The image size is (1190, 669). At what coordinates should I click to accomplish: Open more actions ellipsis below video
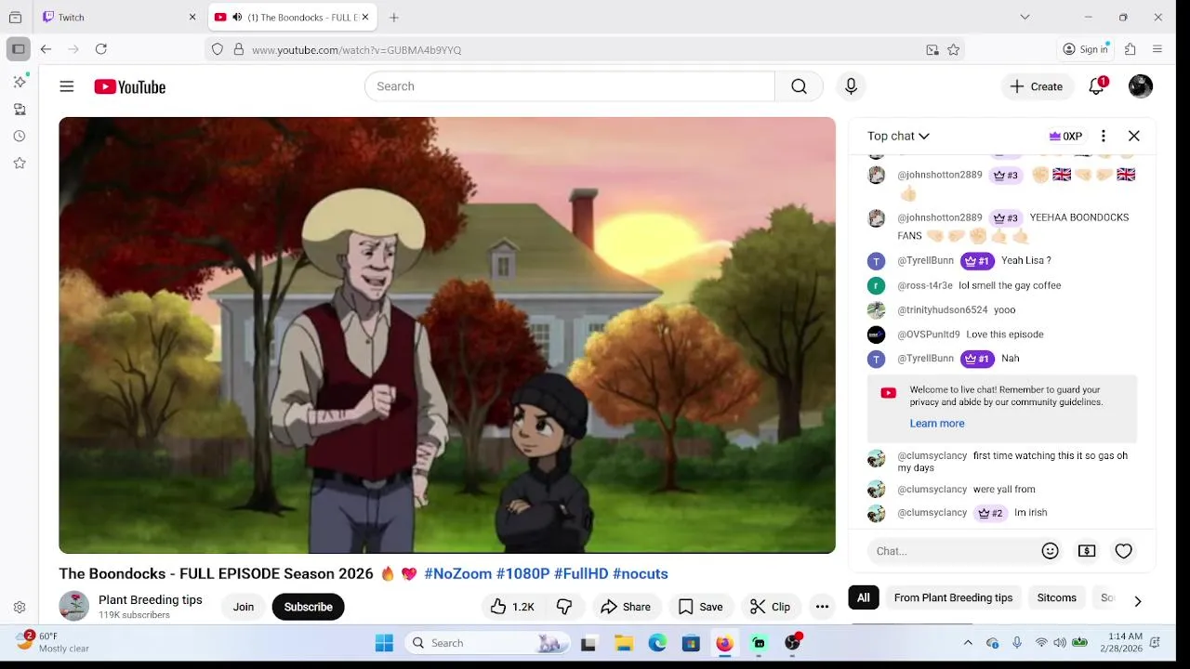pos(822,607)
